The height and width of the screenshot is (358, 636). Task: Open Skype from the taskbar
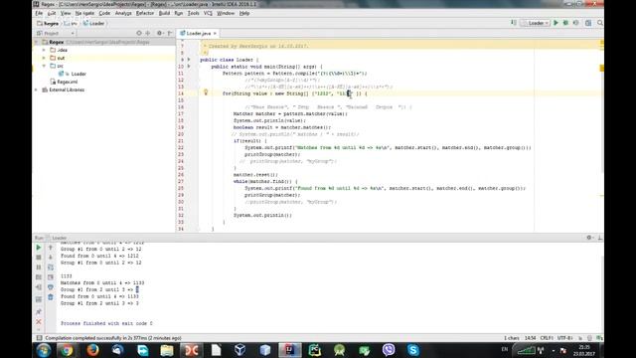click(413, 350)
